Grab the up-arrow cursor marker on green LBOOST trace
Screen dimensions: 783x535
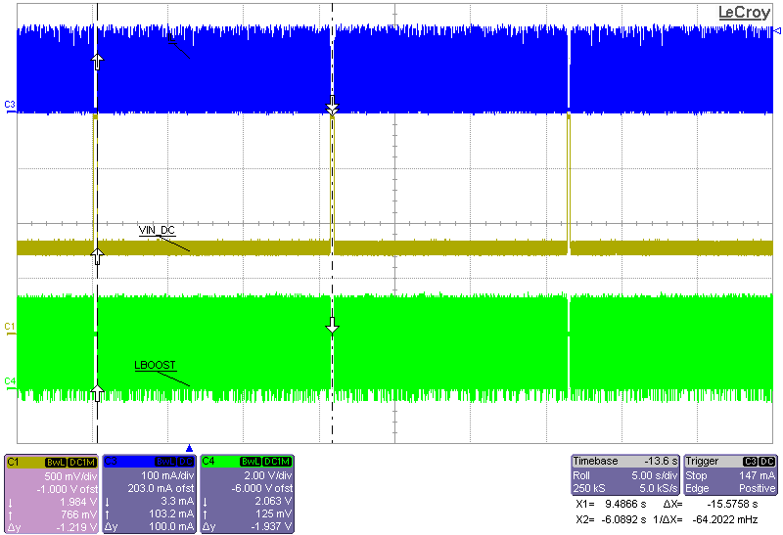click(97, 393)
